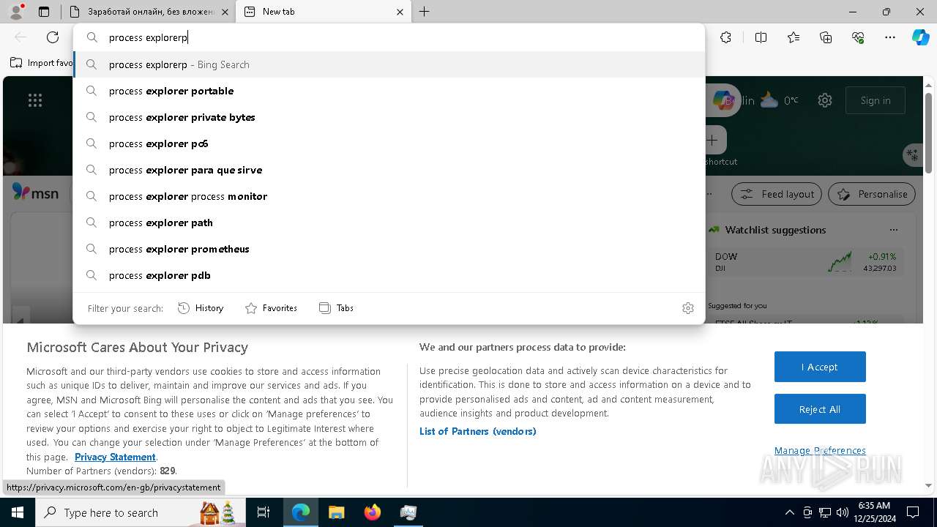This screenshot has height=527, width=937.
Task: Open Browser essentials heart icon
Action: pos(858,37)
